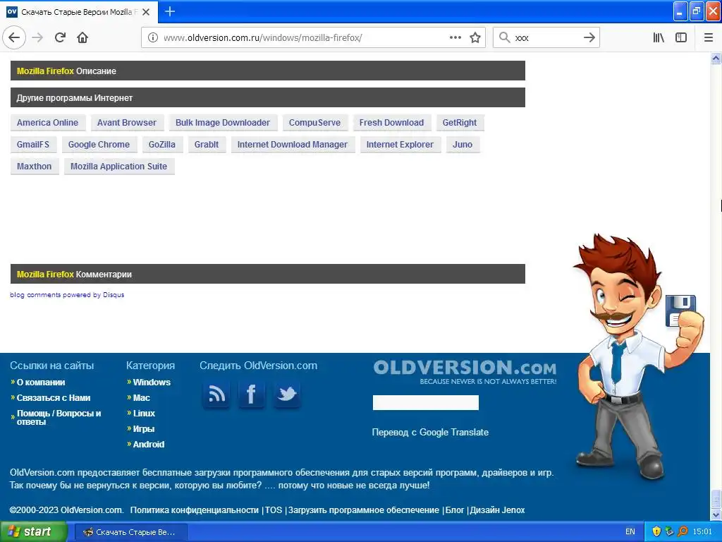Open the Google Chrome link
Viewport: 722px width, 542px height.
(99, 144)
